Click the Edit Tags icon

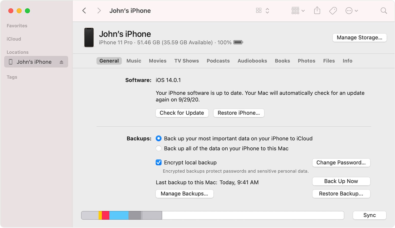pyautogui.click(x=333, y=11)
